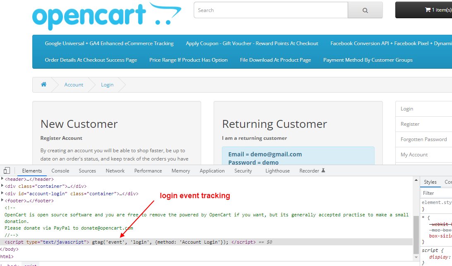This screenshot has width=452, height=266.
Task: Expand the footer element node
Action: [2, 201]
